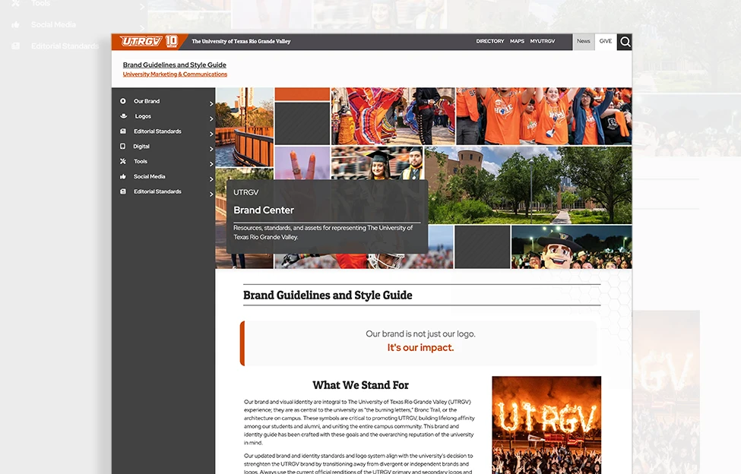Click the GIVE button
Screen dimensions: 741x474
click(x=606, y=41)
